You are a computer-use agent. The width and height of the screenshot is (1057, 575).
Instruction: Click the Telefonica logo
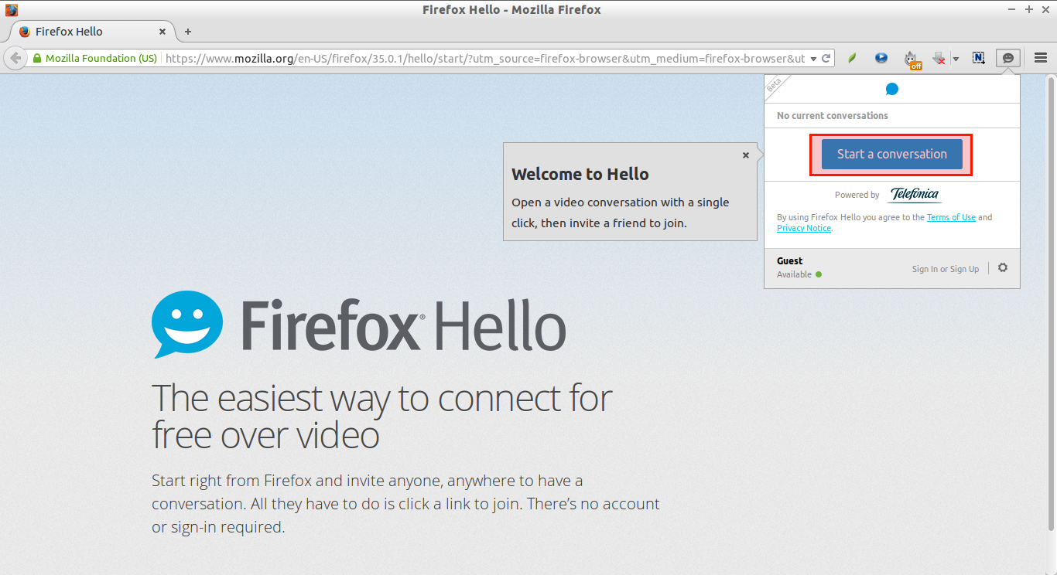point(915,195)
